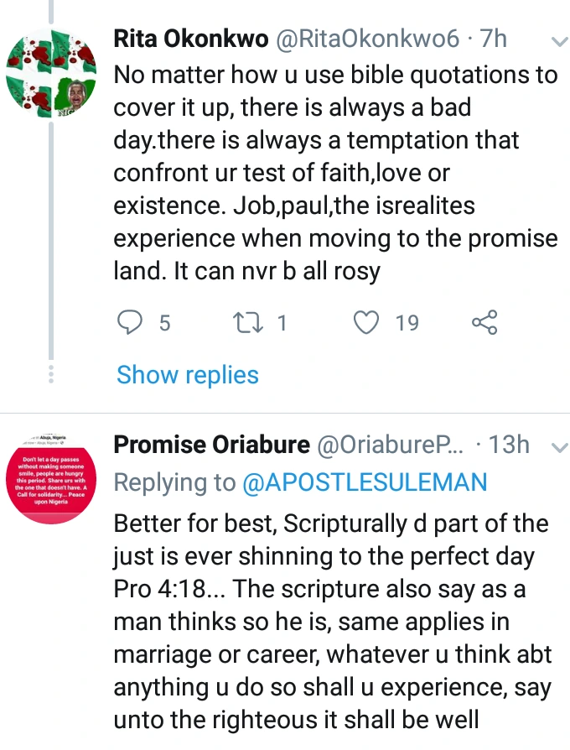Visit the Rita Okonkwo display name
Image resolution: width=570 pixels, height=750 pixels.
point(191,39)
